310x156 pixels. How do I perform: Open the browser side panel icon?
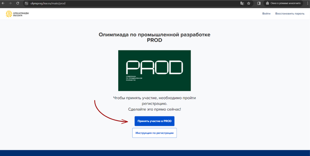[259, 3]
